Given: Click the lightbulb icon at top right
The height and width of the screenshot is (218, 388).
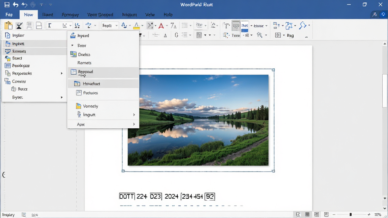Looking at the screenshot, I should tap(383, 15).
